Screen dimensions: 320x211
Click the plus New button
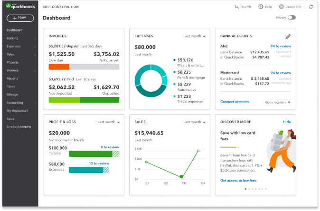[x=20, y=18]
